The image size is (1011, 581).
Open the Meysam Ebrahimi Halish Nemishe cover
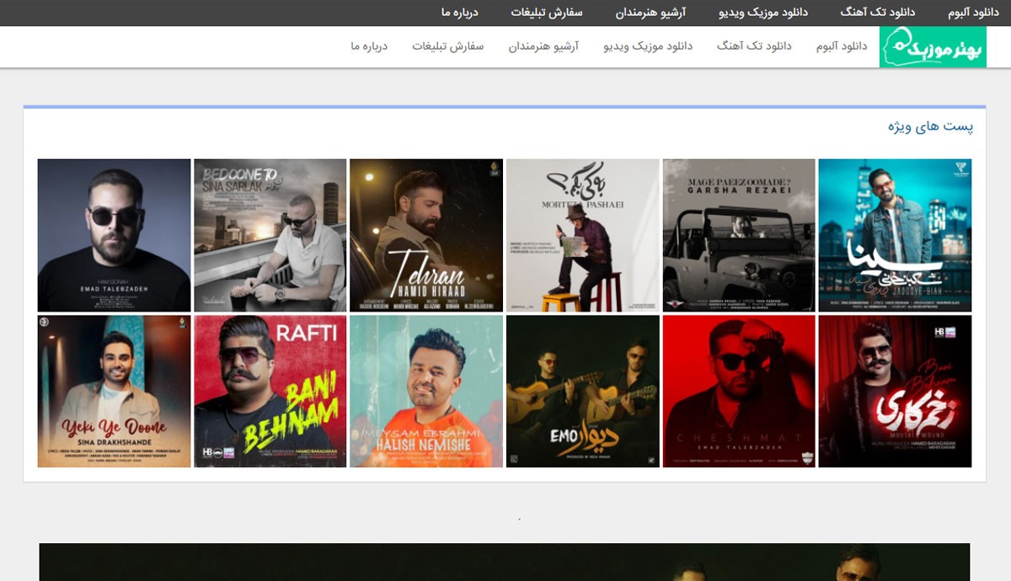pos(426,392)
